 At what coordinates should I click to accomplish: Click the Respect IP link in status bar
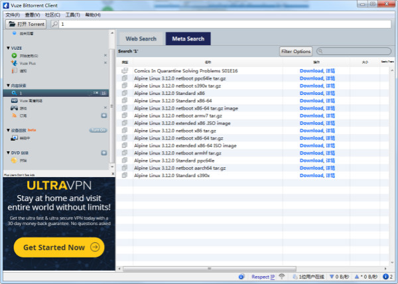point(263,276)
